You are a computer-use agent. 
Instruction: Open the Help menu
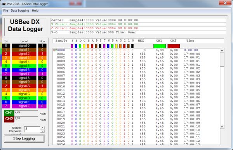tap(35, 10)
